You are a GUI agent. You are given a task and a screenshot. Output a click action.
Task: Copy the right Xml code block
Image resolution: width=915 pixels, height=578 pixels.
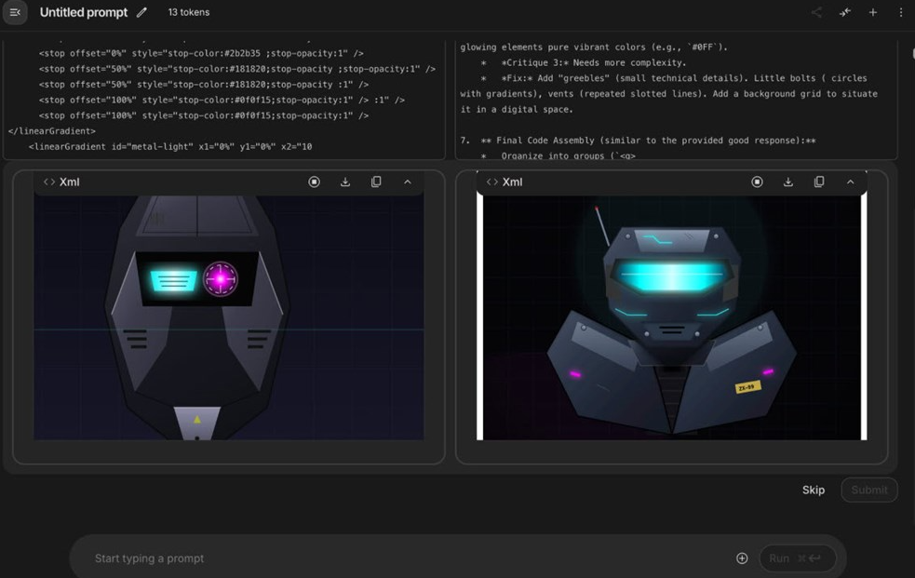[819, 182]
